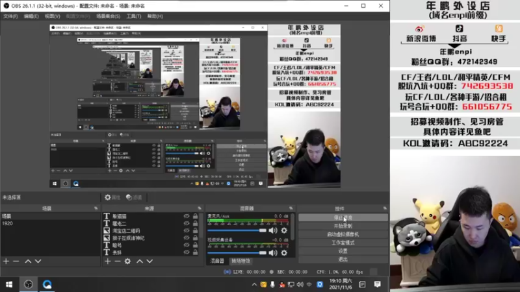Screen dimensions: 520x292
Task: Toggle visibility of the fourth source row
Action: pos(187,237)
